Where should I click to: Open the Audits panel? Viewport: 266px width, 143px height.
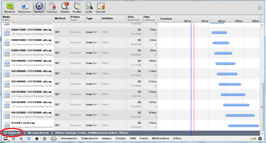click(89, 8)
